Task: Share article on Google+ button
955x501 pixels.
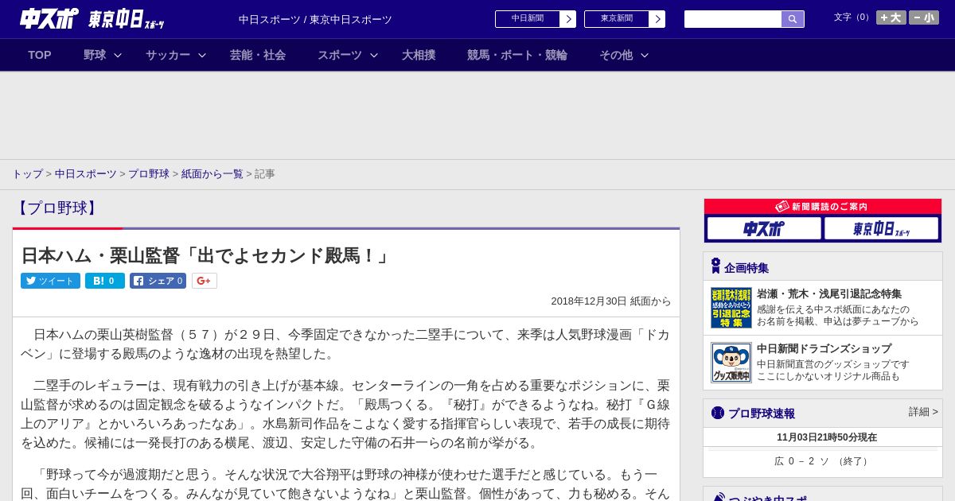Action: coord(205,281)
